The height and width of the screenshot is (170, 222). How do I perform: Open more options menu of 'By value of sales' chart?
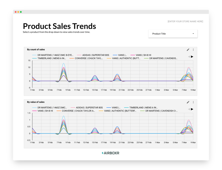point(193,102)
